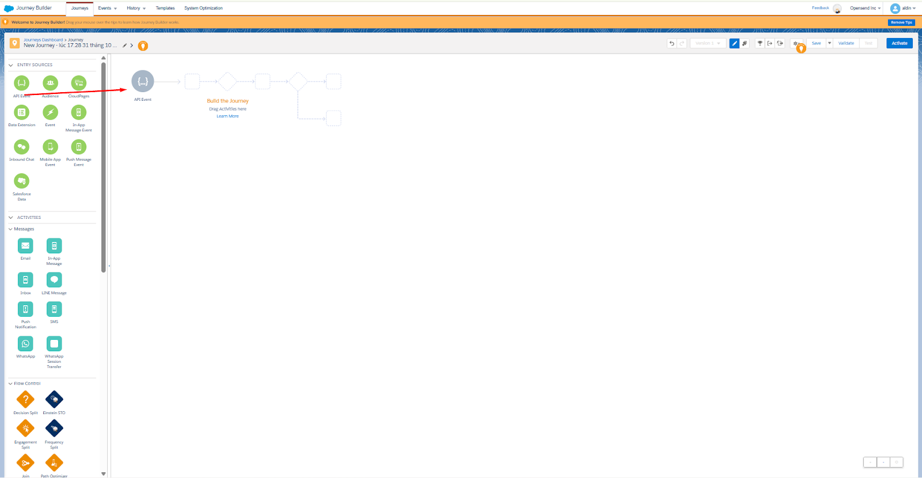The width and height of the screenshot is (922, 478).
Task: Click the pencil icon to rename journey
Action: tap(124, 45)
